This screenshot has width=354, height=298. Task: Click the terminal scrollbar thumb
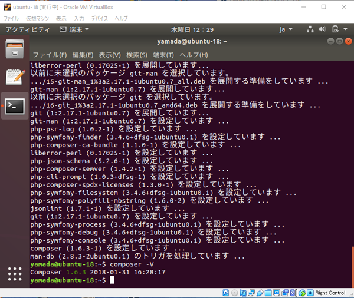tap(353, 267)
